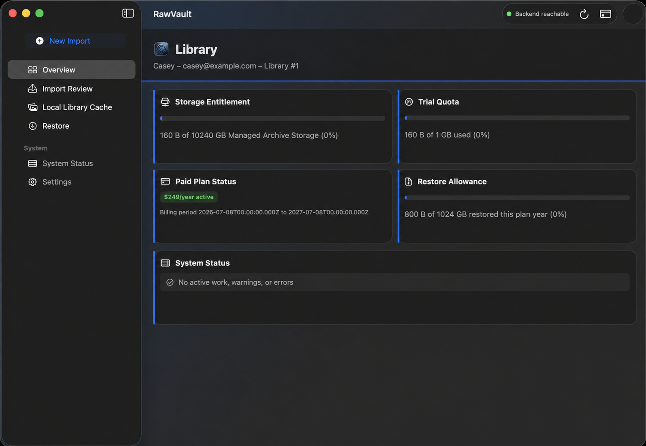Viewport: 646px width, 446px height.
Task: Start a New Import
Action: pos(75,41)
